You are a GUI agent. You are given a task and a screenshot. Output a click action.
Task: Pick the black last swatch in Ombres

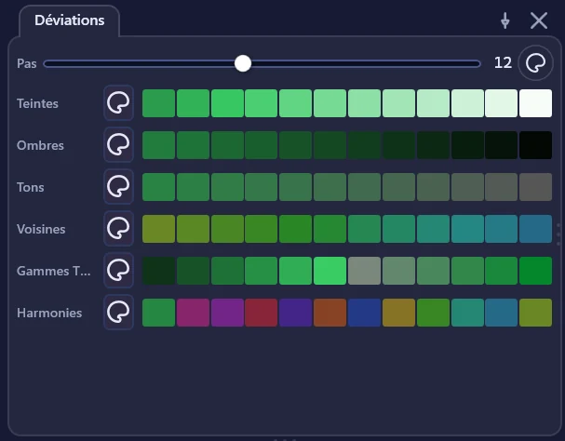click(x=535, y=145)
